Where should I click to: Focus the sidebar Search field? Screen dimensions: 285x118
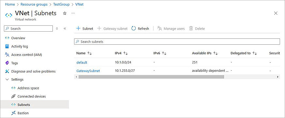coord(28,29)
